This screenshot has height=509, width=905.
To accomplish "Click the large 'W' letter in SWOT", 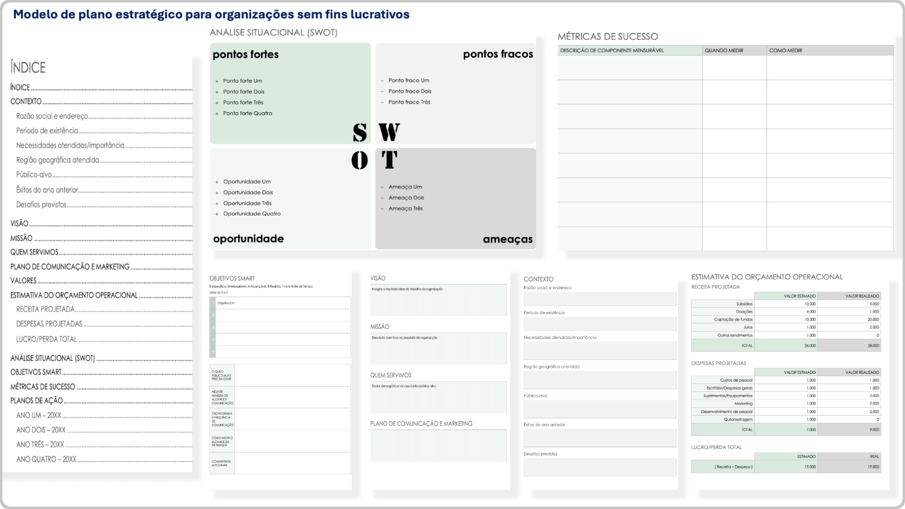I will [x=389, y=132].
